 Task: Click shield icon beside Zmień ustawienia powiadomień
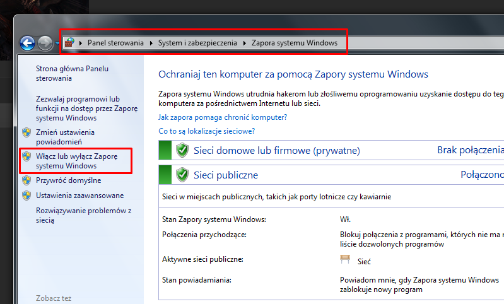click(x=26, y=132)
